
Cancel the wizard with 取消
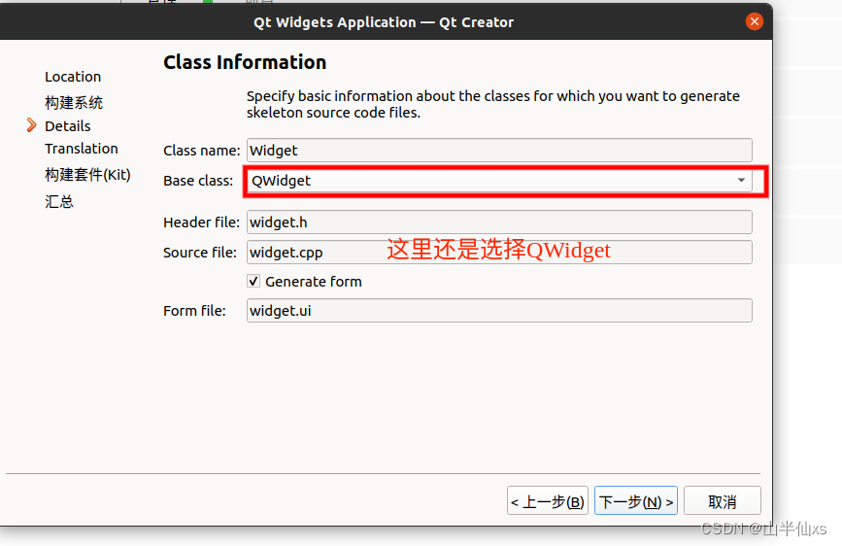pos(722,501)
